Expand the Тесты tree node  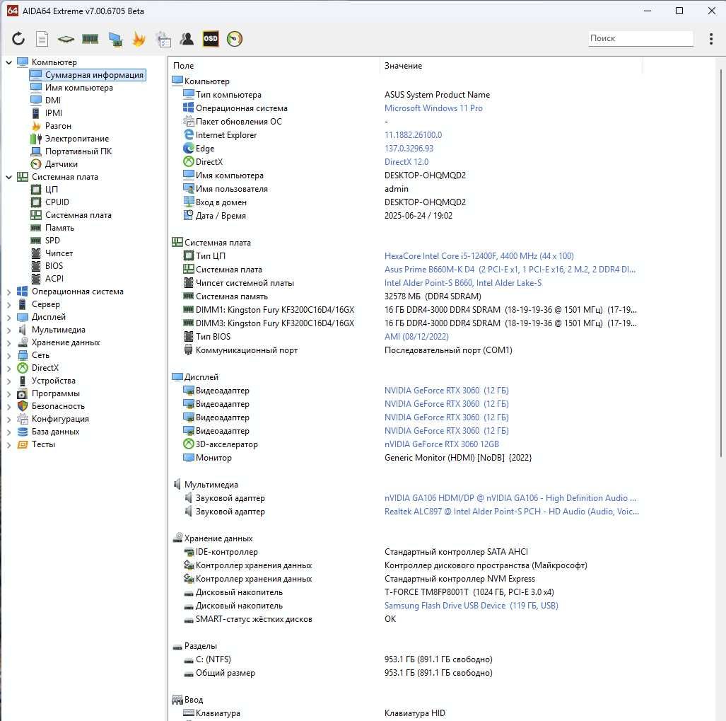8,445
